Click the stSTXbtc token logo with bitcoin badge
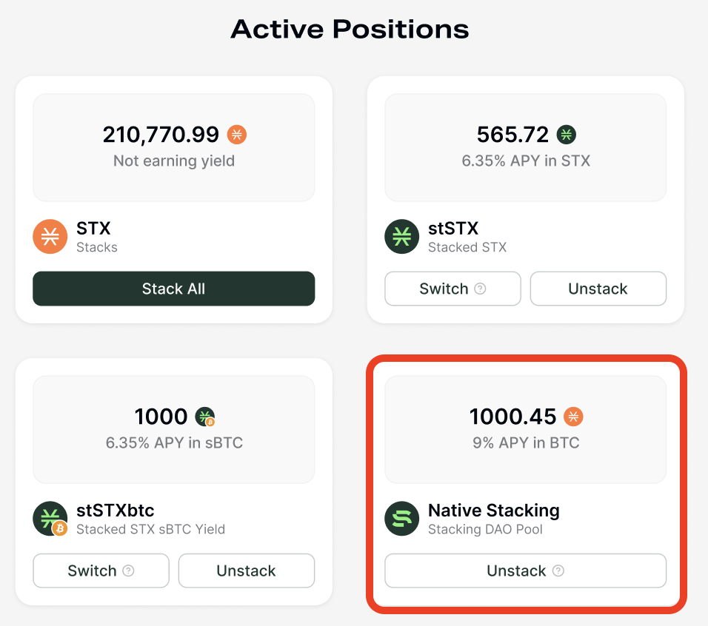Screen dimensions: 708x626 tap(50, 519)
